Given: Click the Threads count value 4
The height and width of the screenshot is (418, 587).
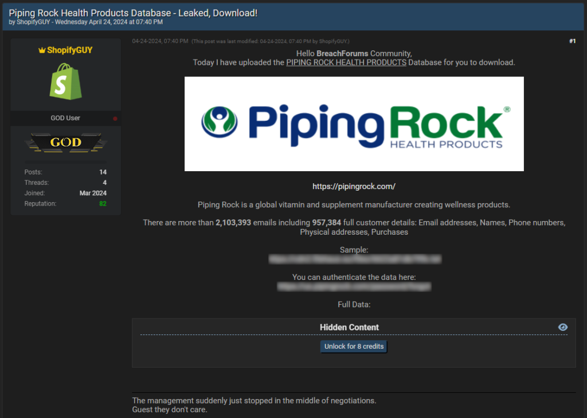Looking at the screenshot, I should pos(105,183).
